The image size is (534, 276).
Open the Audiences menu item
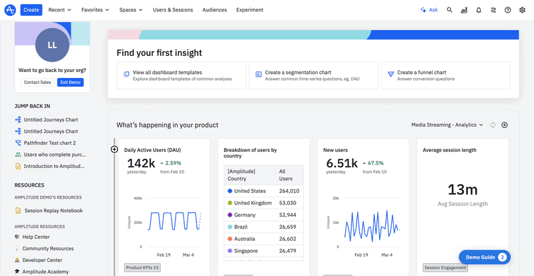(x=214, y=10)
